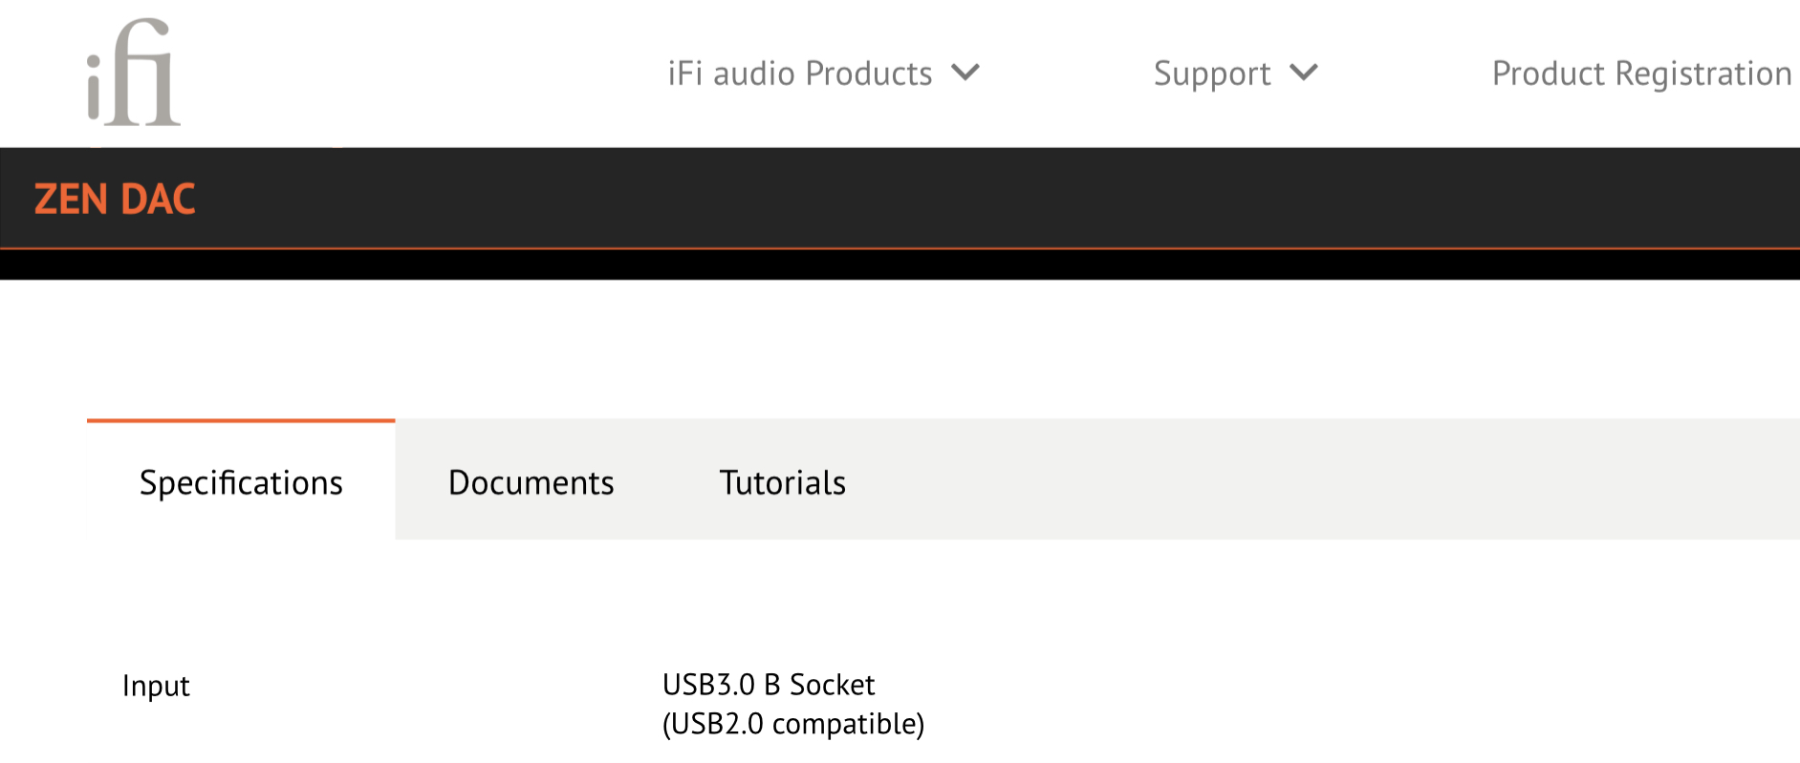Switch to the Documents tab

coord(531,482)
